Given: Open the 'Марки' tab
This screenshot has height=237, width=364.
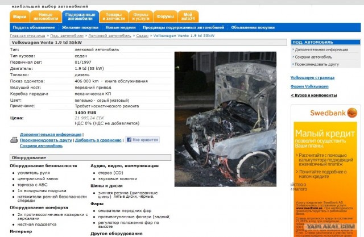Looking at the screenshot, I should (x=20, y=16).
